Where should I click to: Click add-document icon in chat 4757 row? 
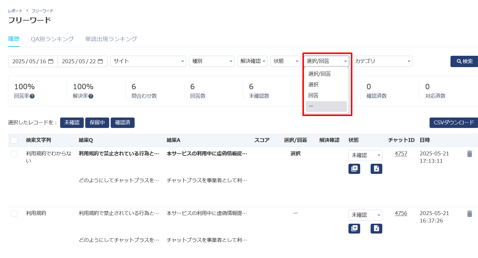(376, 169)
